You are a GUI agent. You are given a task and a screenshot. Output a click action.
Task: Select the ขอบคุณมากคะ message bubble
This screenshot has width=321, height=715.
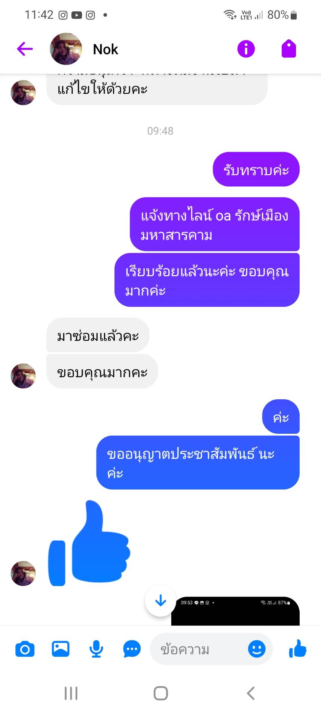[x=102, y=371]
